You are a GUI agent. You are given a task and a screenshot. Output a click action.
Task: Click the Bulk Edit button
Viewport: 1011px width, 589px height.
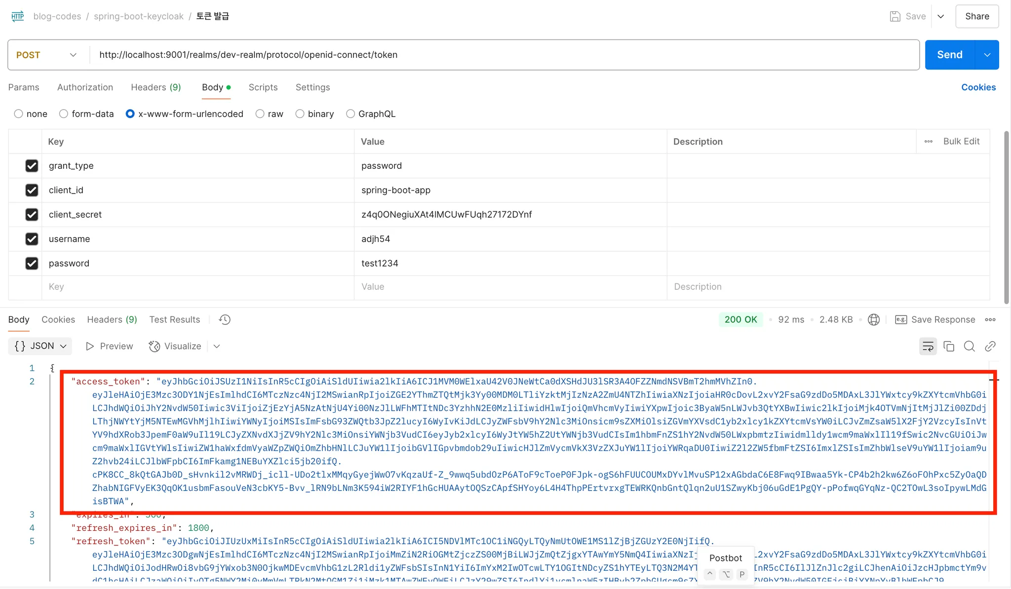point(961,141)
